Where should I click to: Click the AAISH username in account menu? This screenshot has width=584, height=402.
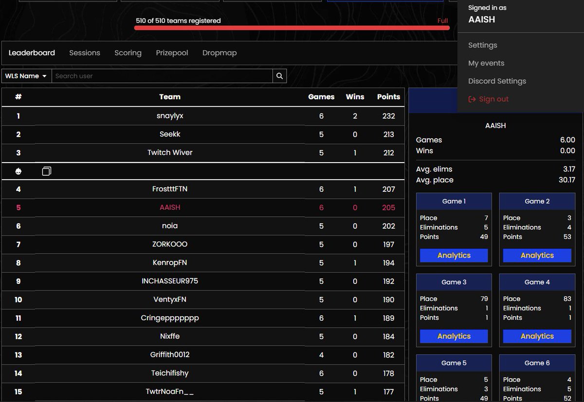click(x=482, y=20)
